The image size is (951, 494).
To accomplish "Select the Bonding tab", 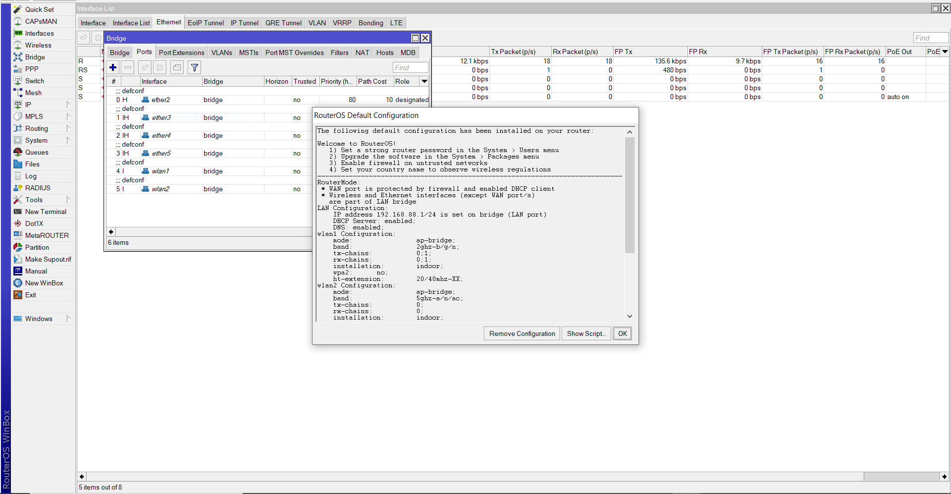I will 371,23.
